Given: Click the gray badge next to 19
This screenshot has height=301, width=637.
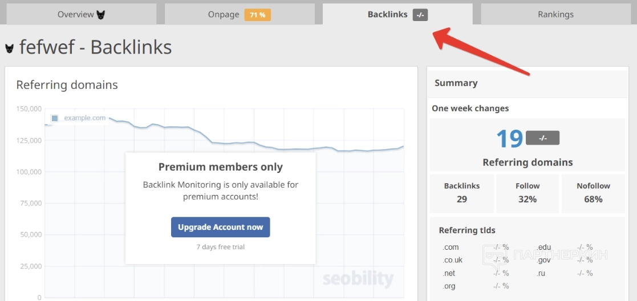Looking at the screenshot, I should point(542,138).
